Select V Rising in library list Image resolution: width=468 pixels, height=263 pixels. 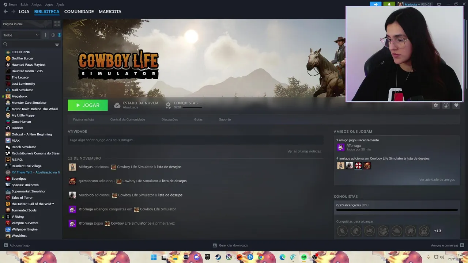coord(18,217)
